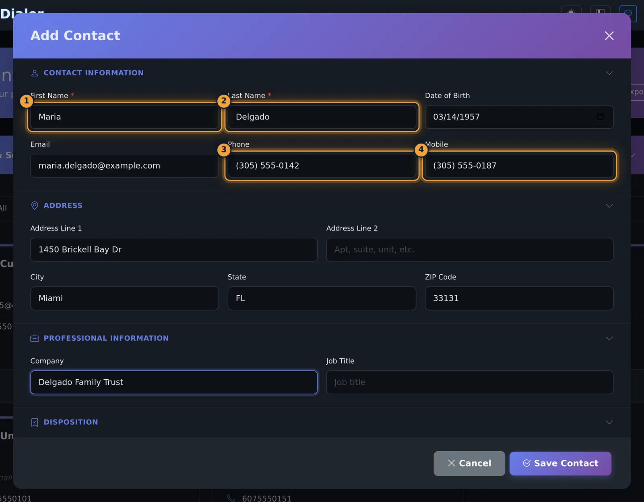The image size is (644, 502).
Task: Cancel adding the contact
Action: tap(469, 463)
